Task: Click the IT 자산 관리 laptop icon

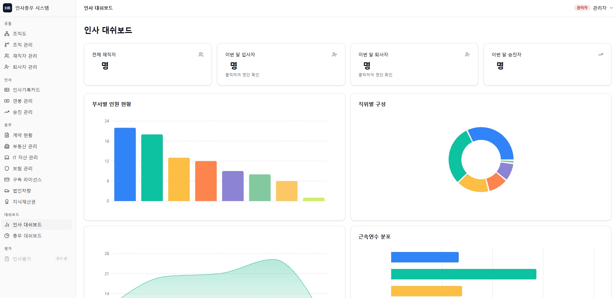Action: coord(7,157)
